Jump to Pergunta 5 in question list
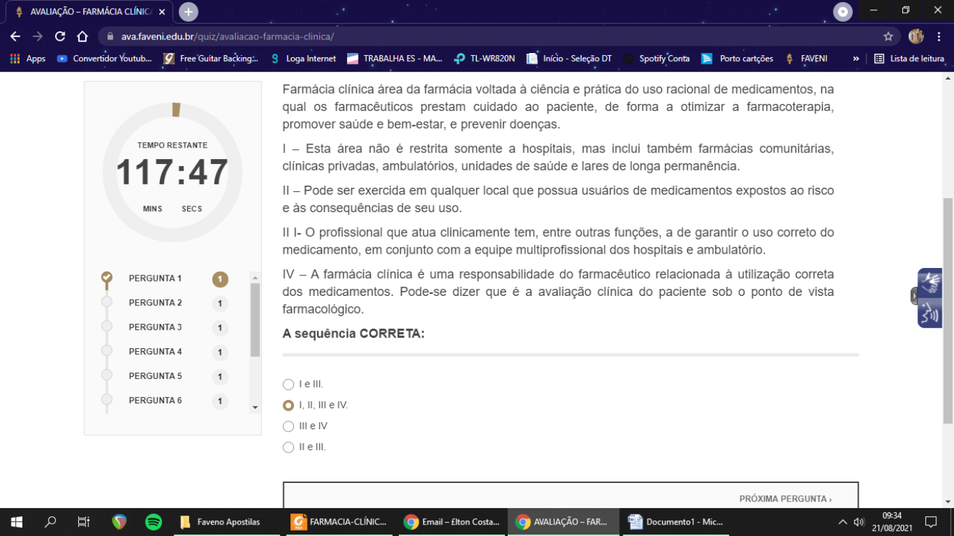 coord(155,376)
